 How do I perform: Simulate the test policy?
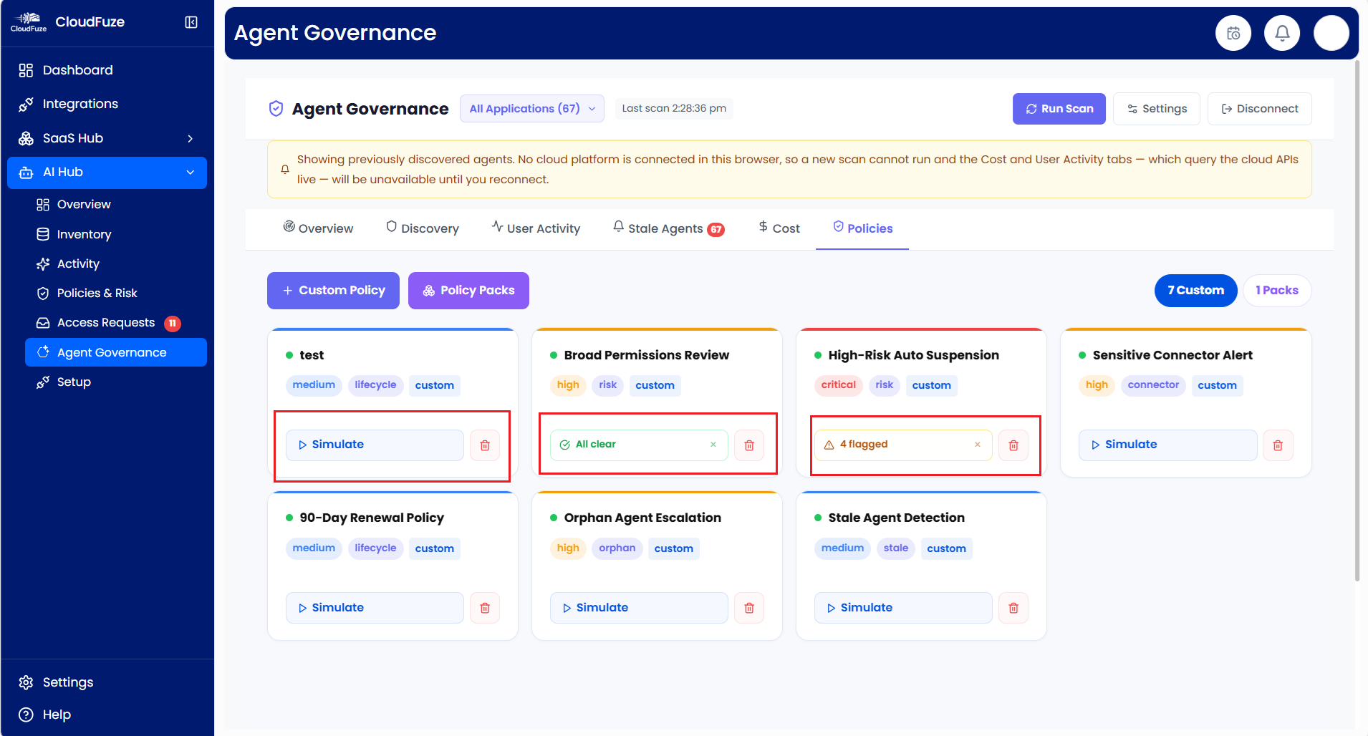coord(375,445)
